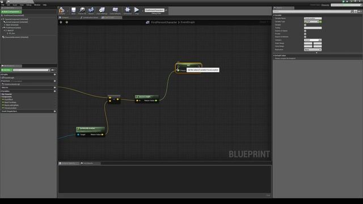The image size is (363, 204).
Task: Open the Asset menu
Action: click(15, 5)
